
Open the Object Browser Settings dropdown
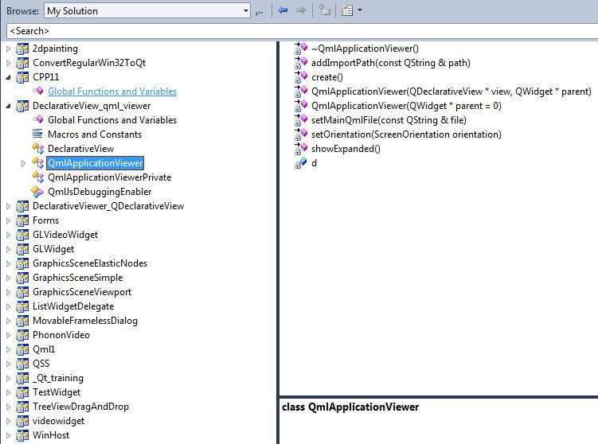[x=351, y=11]
